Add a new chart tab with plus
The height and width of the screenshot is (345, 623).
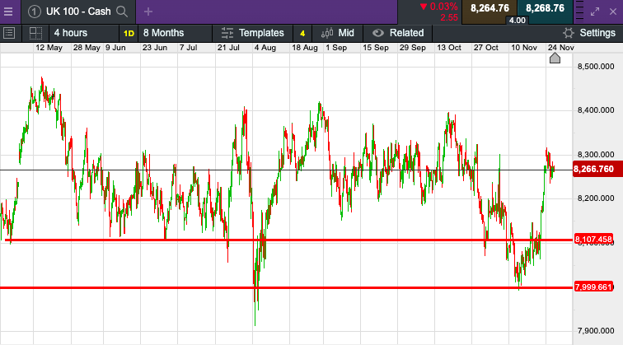click(x=148, y=12)
